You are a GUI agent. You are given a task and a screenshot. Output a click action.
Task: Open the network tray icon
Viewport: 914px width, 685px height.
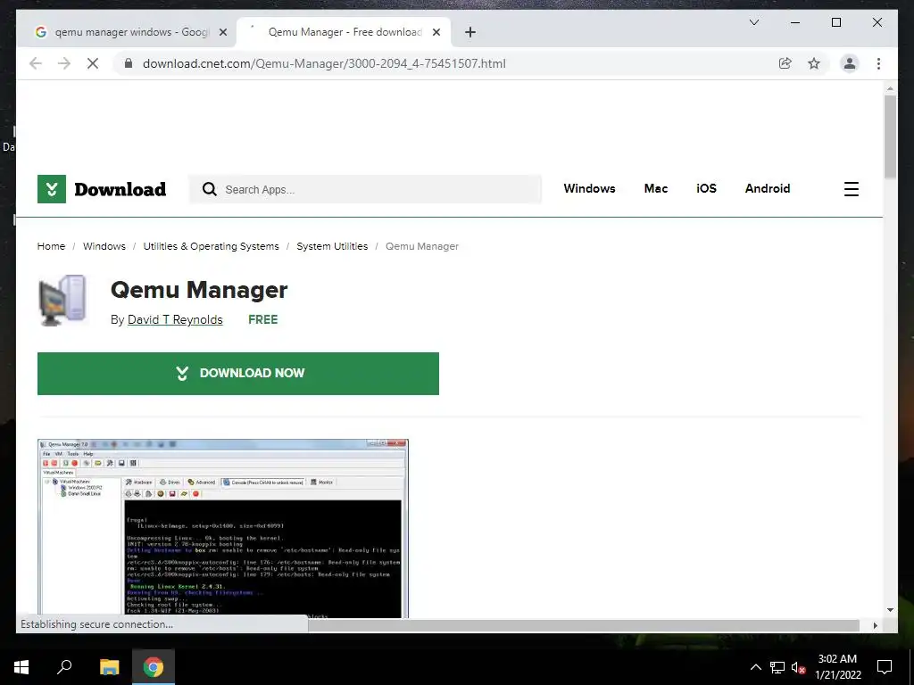(x=777, y=667)
